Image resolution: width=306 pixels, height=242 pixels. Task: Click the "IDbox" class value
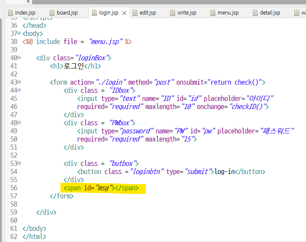(x=121, y=91)
